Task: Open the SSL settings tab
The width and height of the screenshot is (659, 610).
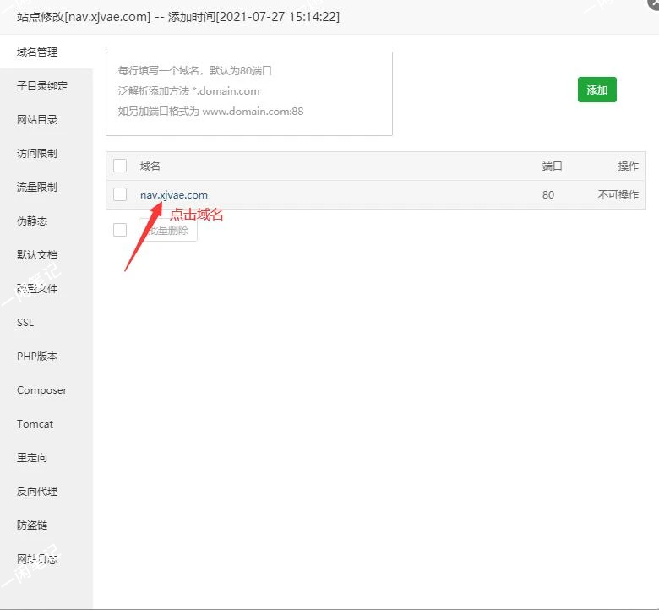Action: [x=25, y=323]
